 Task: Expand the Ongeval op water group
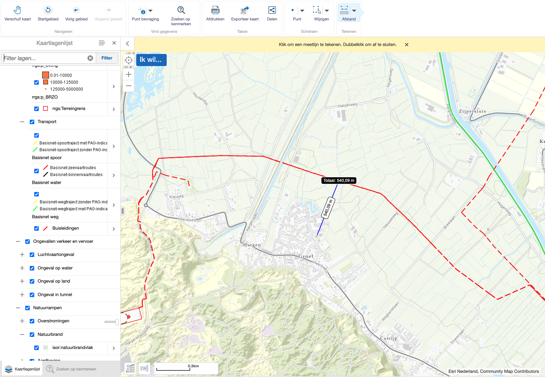click(x=22, y=268)
